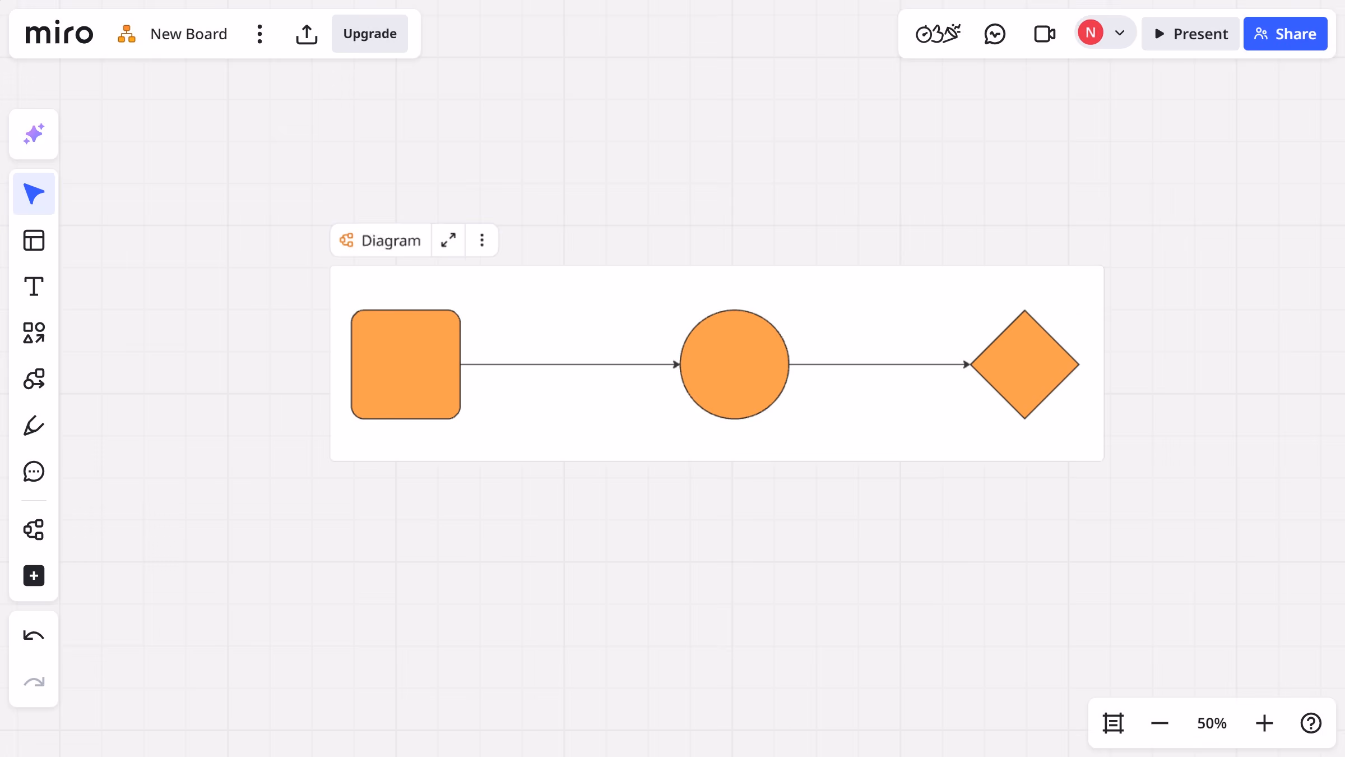Image resolution: width=1345 pixels, height=757 pixels.
Task: Rename the New Board title
Action: (x=188, y=34)
